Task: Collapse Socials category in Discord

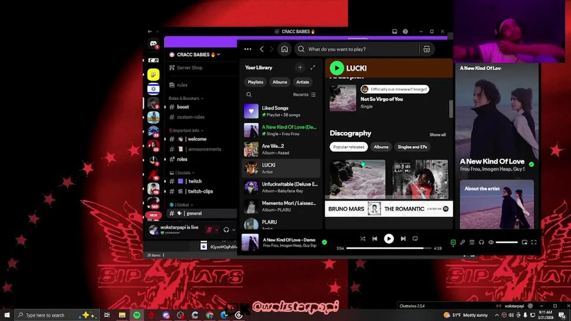Action: coord(182,173)
